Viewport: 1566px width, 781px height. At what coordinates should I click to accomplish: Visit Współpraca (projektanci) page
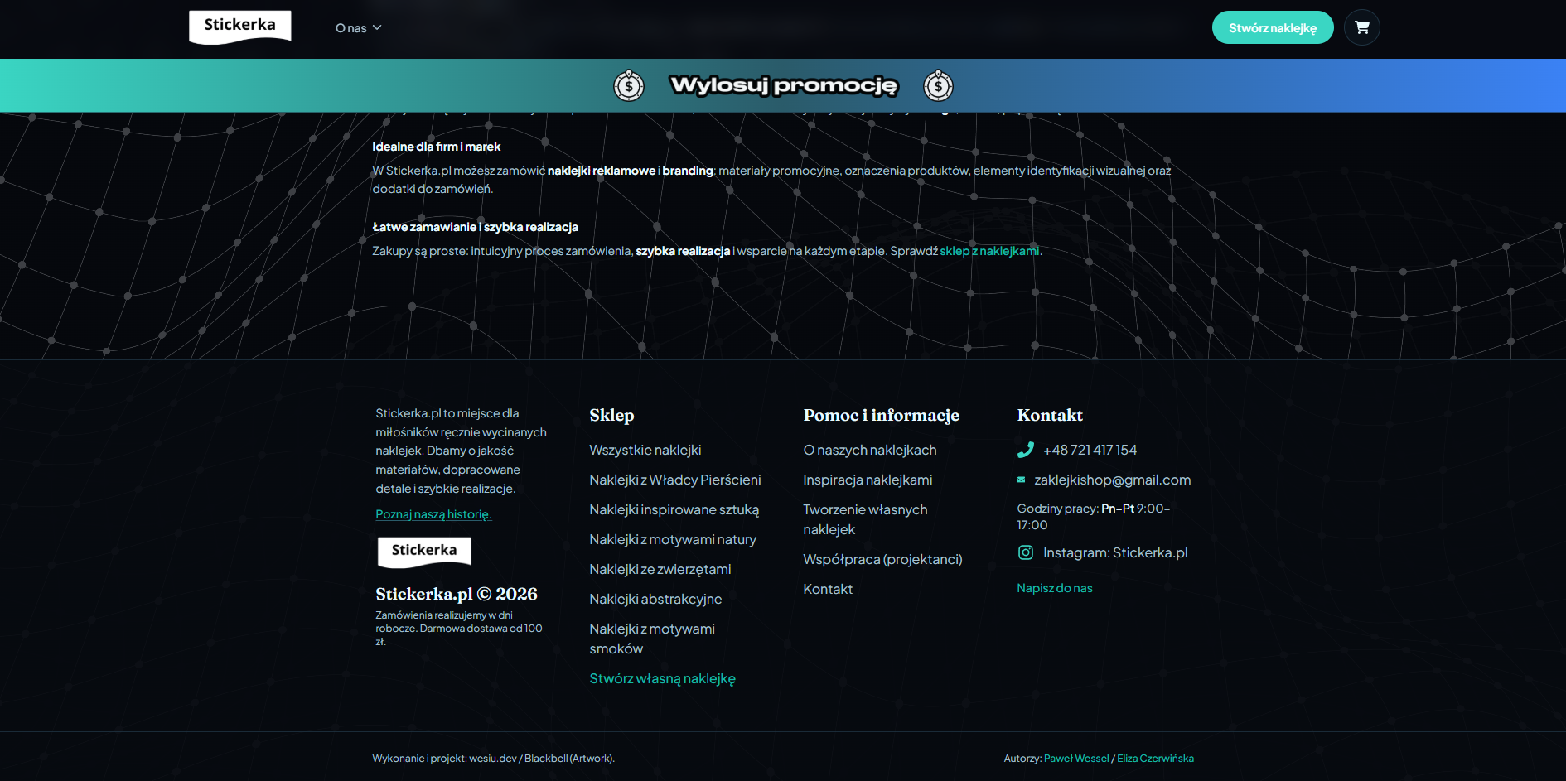pyautogui.click(x=882, y=559)
